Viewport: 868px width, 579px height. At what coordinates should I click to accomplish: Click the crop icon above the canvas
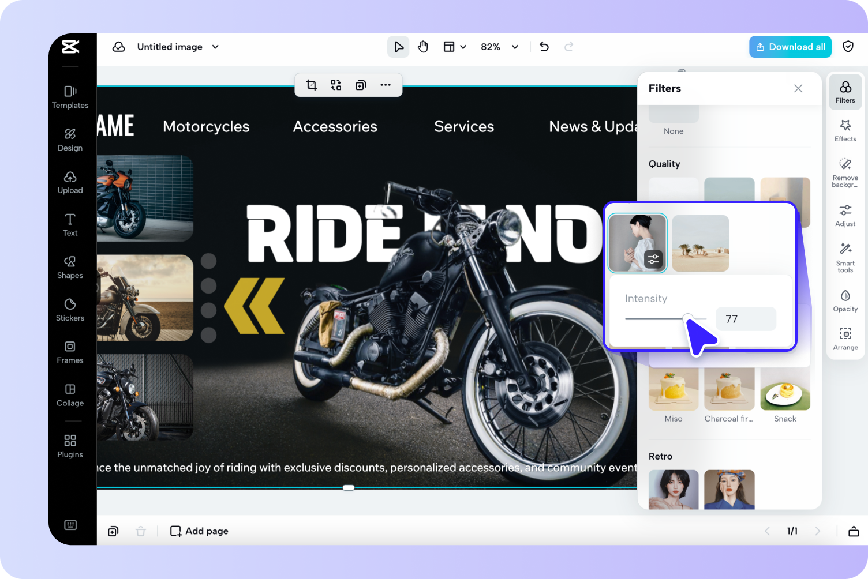312,85
